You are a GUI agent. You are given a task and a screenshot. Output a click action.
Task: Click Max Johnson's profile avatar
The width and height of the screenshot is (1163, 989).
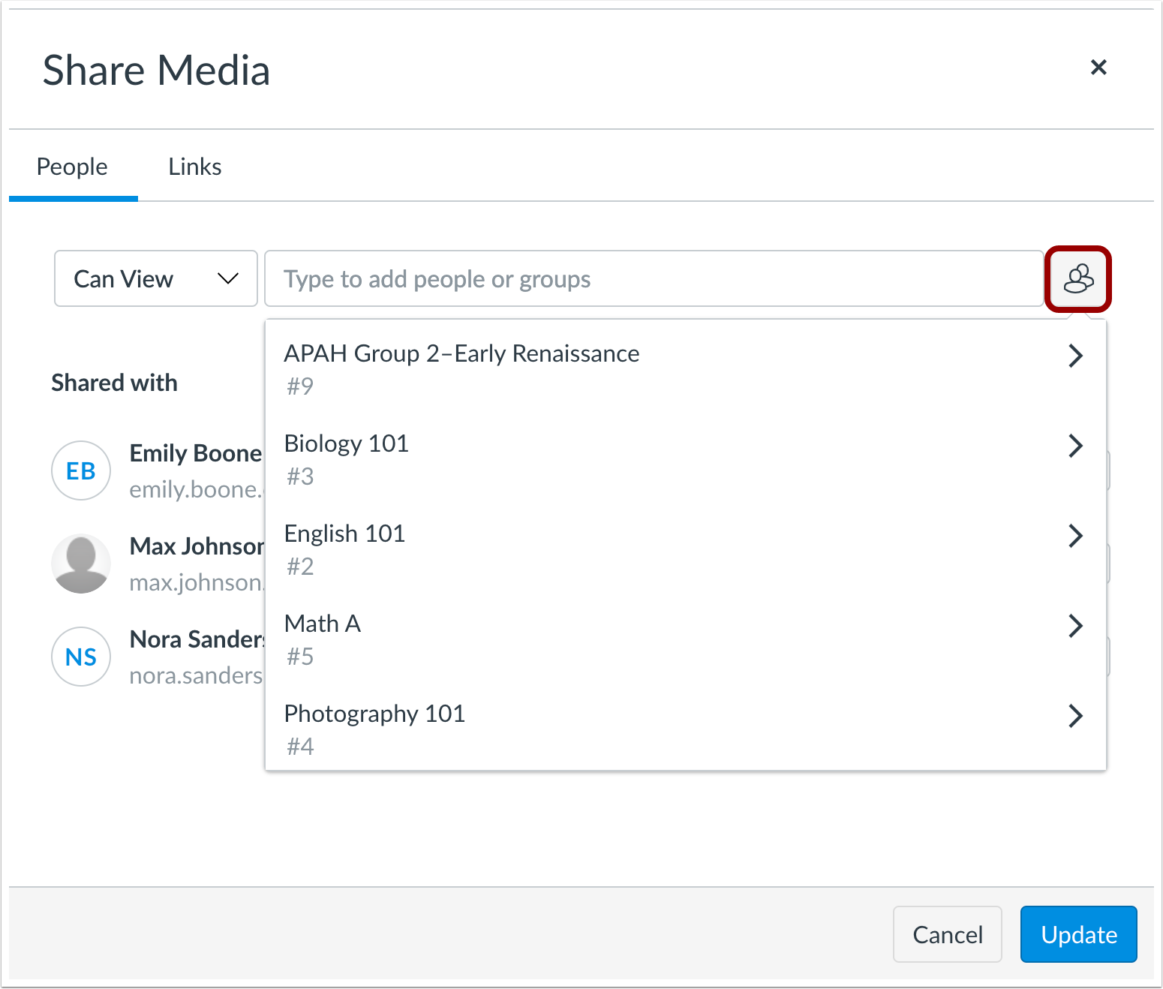pos(81,564)
